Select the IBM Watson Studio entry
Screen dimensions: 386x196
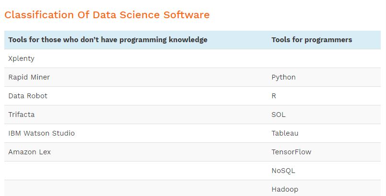coord(42,133)
